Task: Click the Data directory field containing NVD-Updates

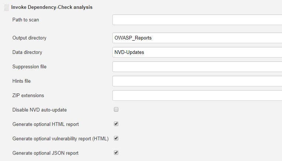Action: tap(197, 52)
